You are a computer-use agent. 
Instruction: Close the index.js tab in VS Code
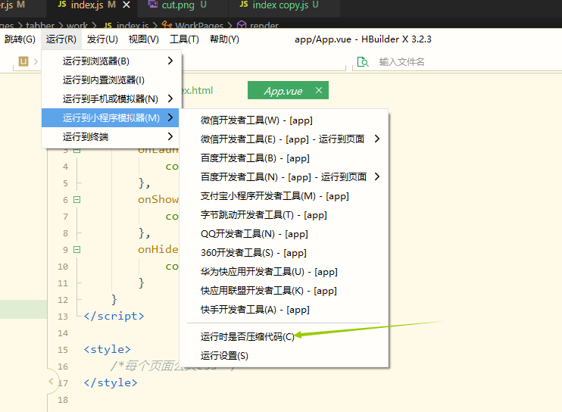[126, 5]
